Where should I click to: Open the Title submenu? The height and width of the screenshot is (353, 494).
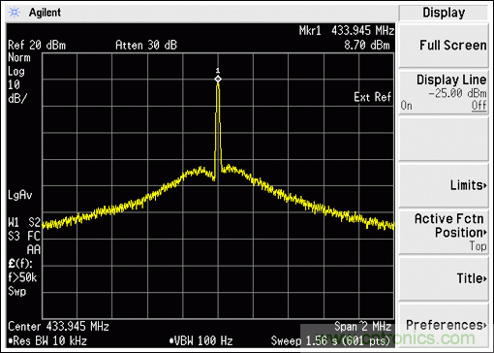pyautogui.click(x=444, y=278)
